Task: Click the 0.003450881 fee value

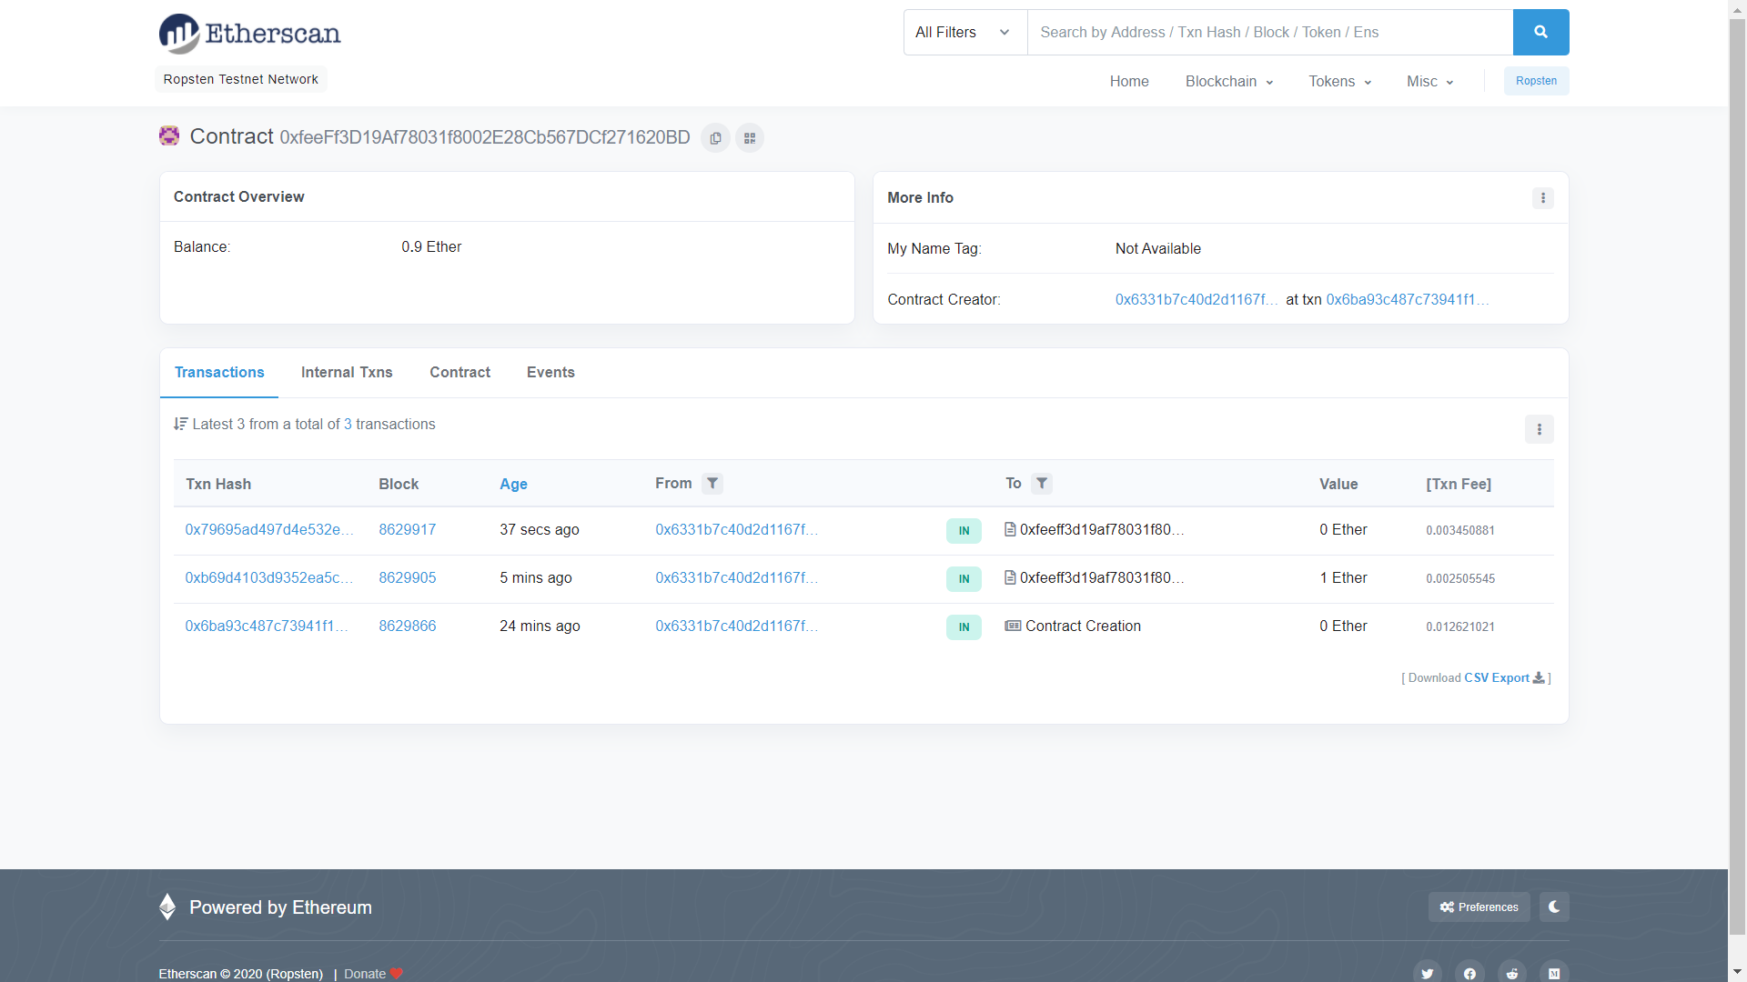Action: [1460, 530]
